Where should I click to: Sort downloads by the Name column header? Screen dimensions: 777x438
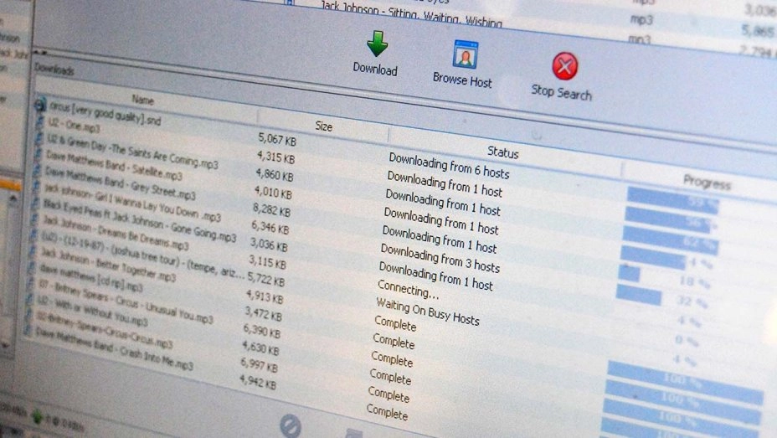click(142, 100)
